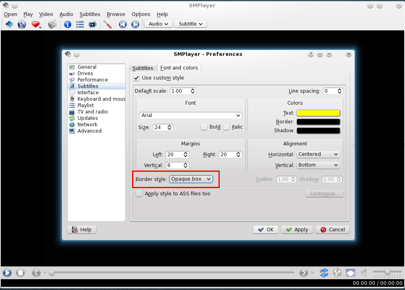Viewport: 405px width, 290px height.
Task: Click the Apply button
Action: (297, 229)
